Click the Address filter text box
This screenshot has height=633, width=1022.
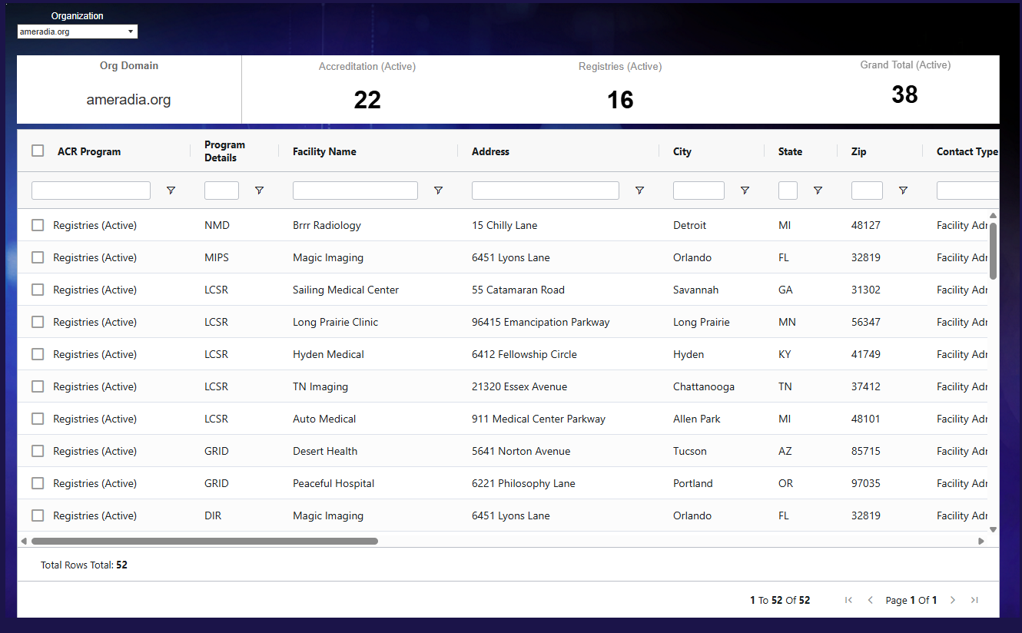tap(546, 191)
